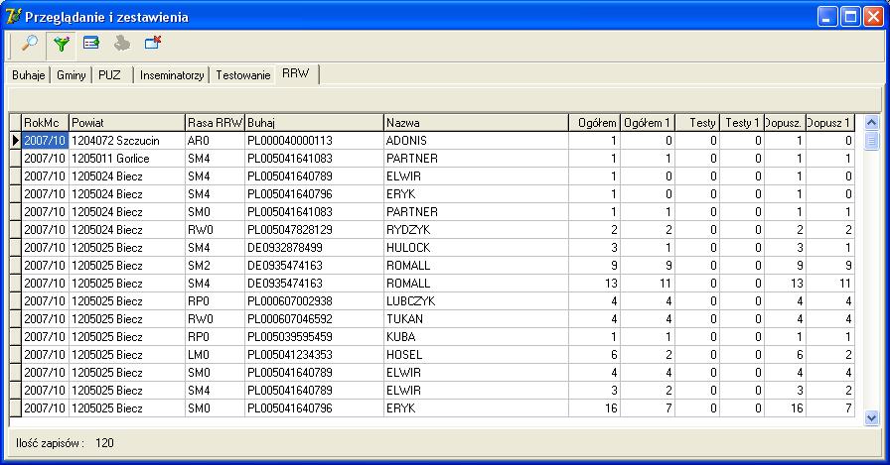Click buhaj cell PL000040000113

click(315, 141)
